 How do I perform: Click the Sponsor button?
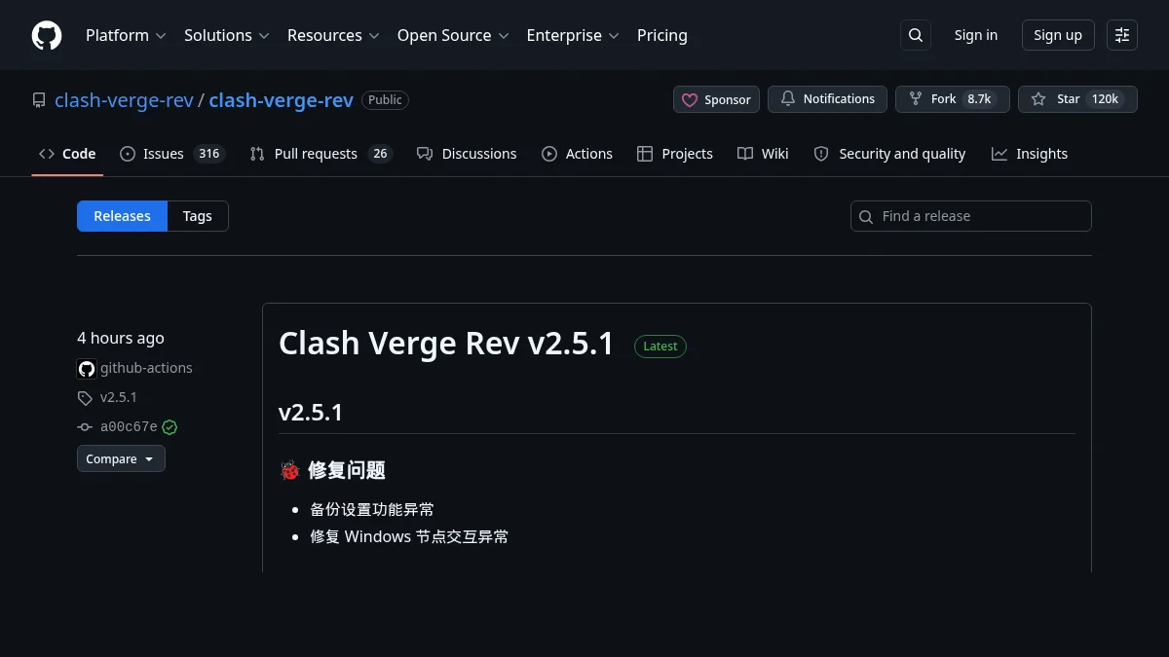(x=716, y=99)
